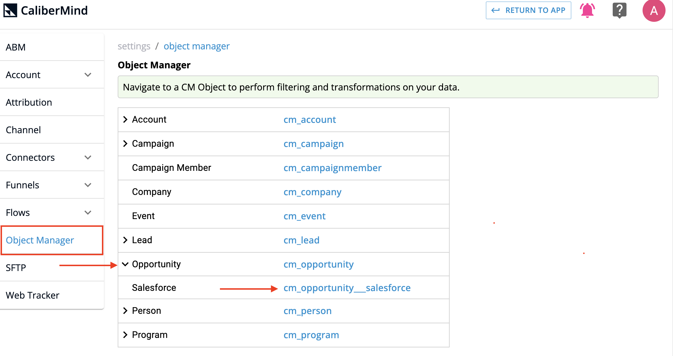This screenshot has width=673, height=356.
Task: Click the Flows label in the sidebar
Action: (x=18, y=213)
